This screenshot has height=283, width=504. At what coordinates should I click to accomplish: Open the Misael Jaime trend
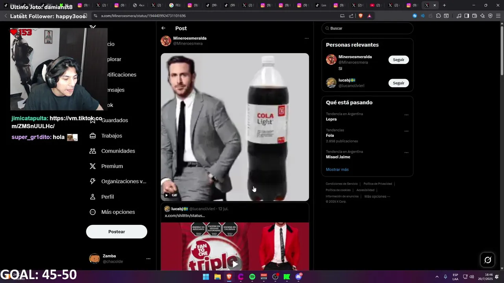338,157
